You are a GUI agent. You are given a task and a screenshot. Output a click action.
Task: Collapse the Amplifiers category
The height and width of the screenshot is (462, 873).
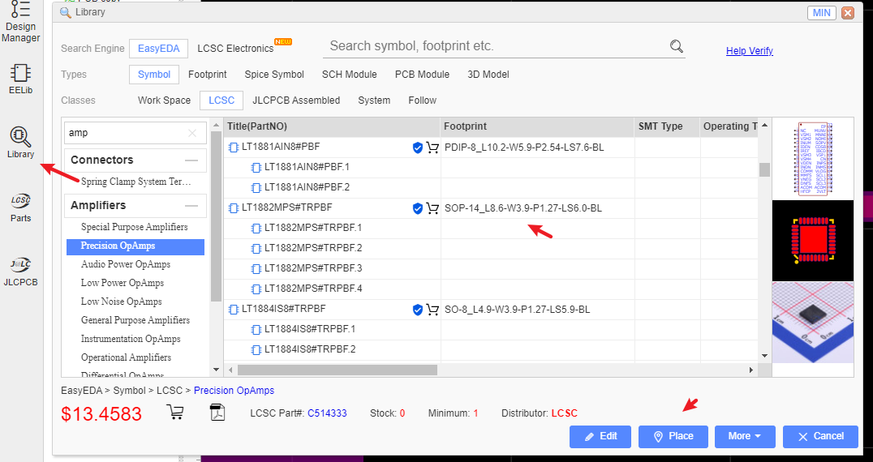coord(191,206)
